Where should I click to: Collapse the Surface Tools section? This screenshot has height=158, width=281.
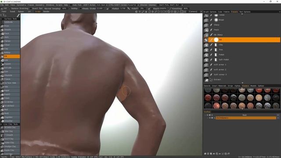coord(1,19)
